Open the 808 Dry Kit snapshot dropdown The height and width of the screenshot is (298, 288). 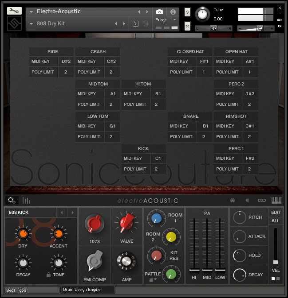coord(31,24)
